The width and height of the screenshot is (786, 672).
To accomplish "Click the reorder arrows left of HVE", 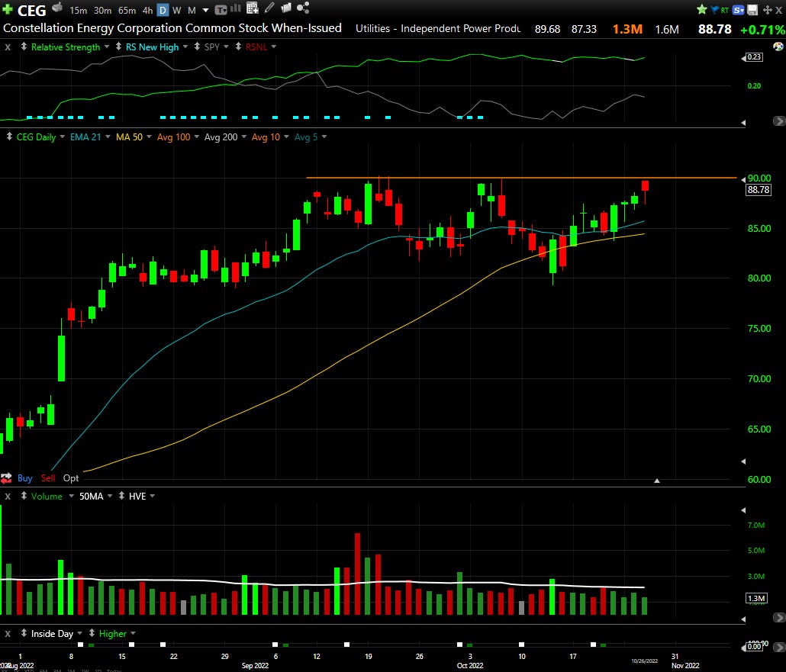I will pos(121,496).
